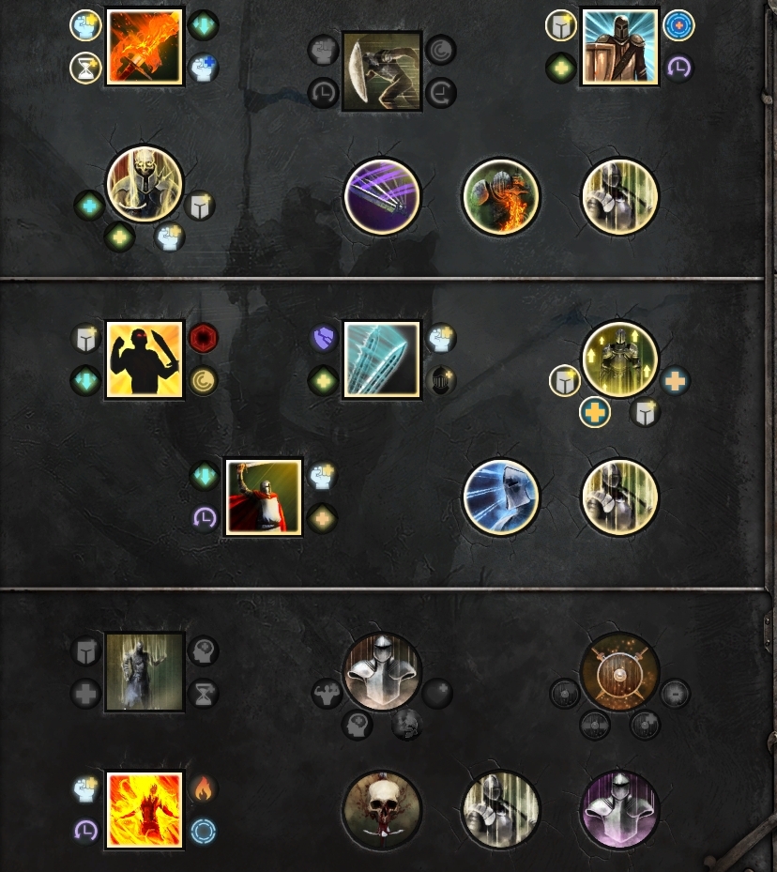Image resolution: width=777 pixels, height=872 pixels.
Task: Choose the purple sword slash passive
Action: [382, 196]
